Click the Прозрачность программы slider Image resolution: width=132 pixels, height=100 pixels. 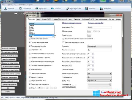100,85
